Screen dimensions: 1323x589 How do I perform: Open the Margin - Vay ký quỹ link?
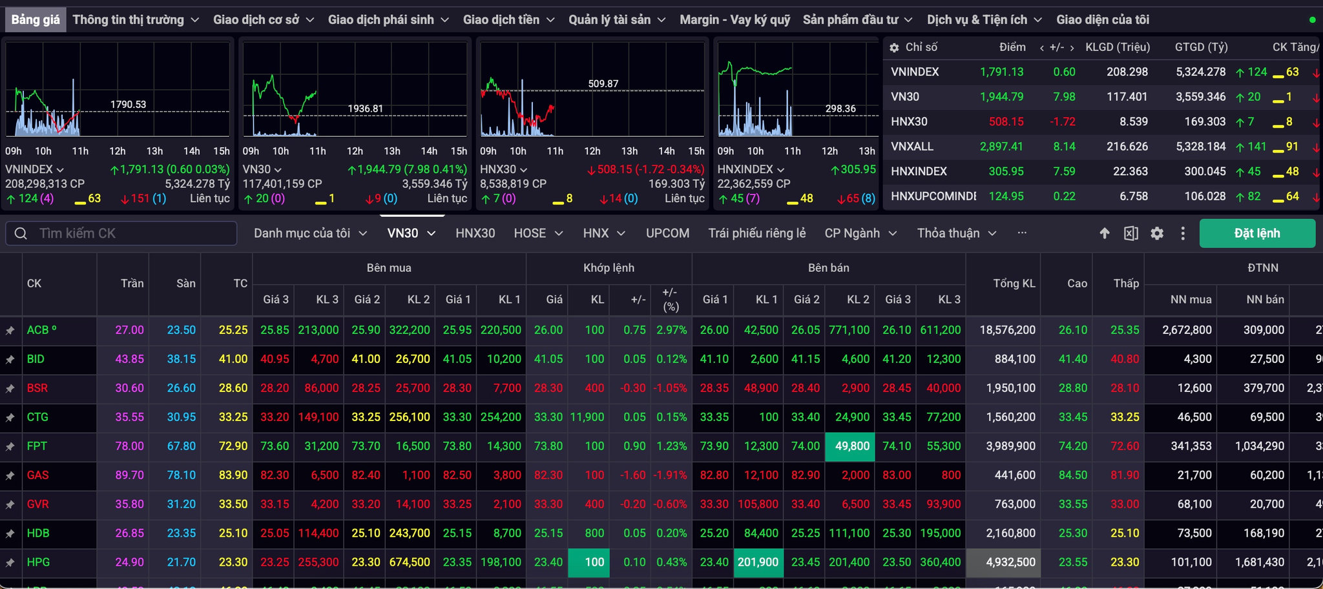coord(735,20)
